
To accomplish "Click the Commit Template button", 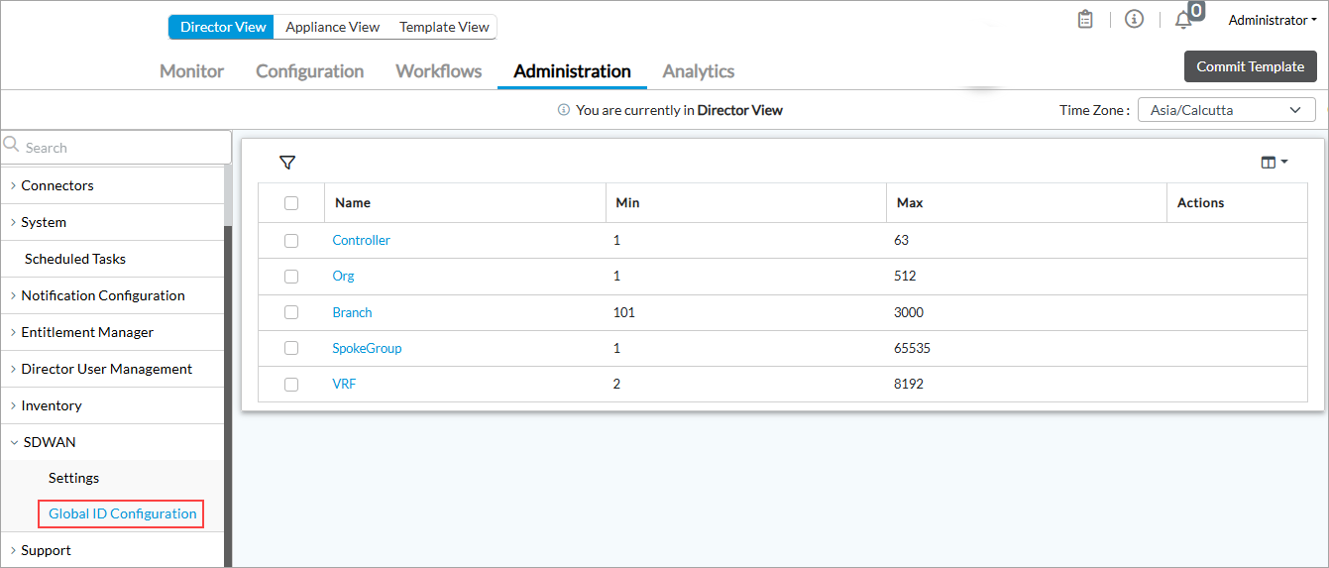I will tap(1251, 66).
